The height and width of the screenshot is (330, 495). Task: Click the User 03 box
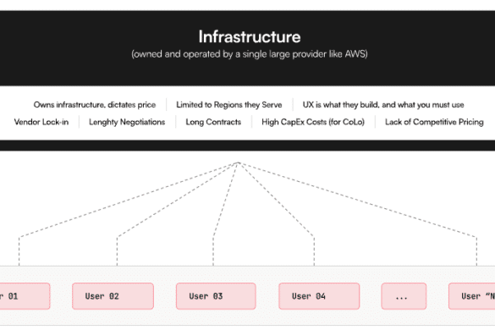(216, 296)
